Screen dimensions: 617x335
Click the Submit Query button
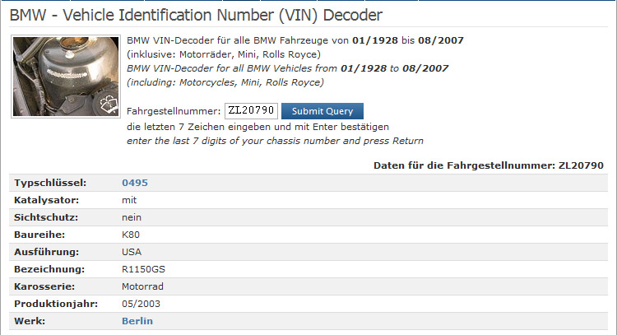click(322, 111)
